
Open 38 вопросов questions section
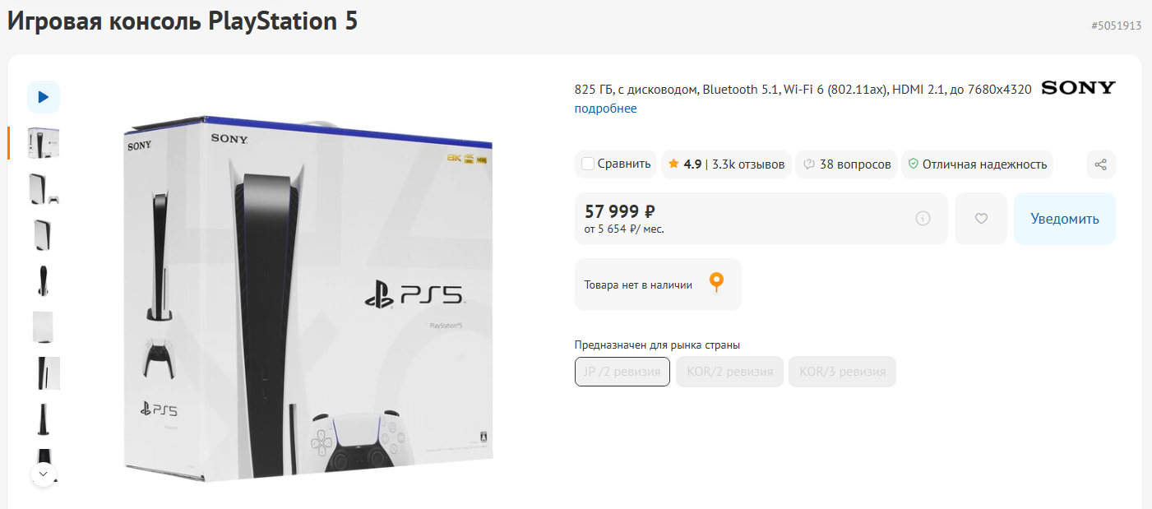tap(847, 164)
